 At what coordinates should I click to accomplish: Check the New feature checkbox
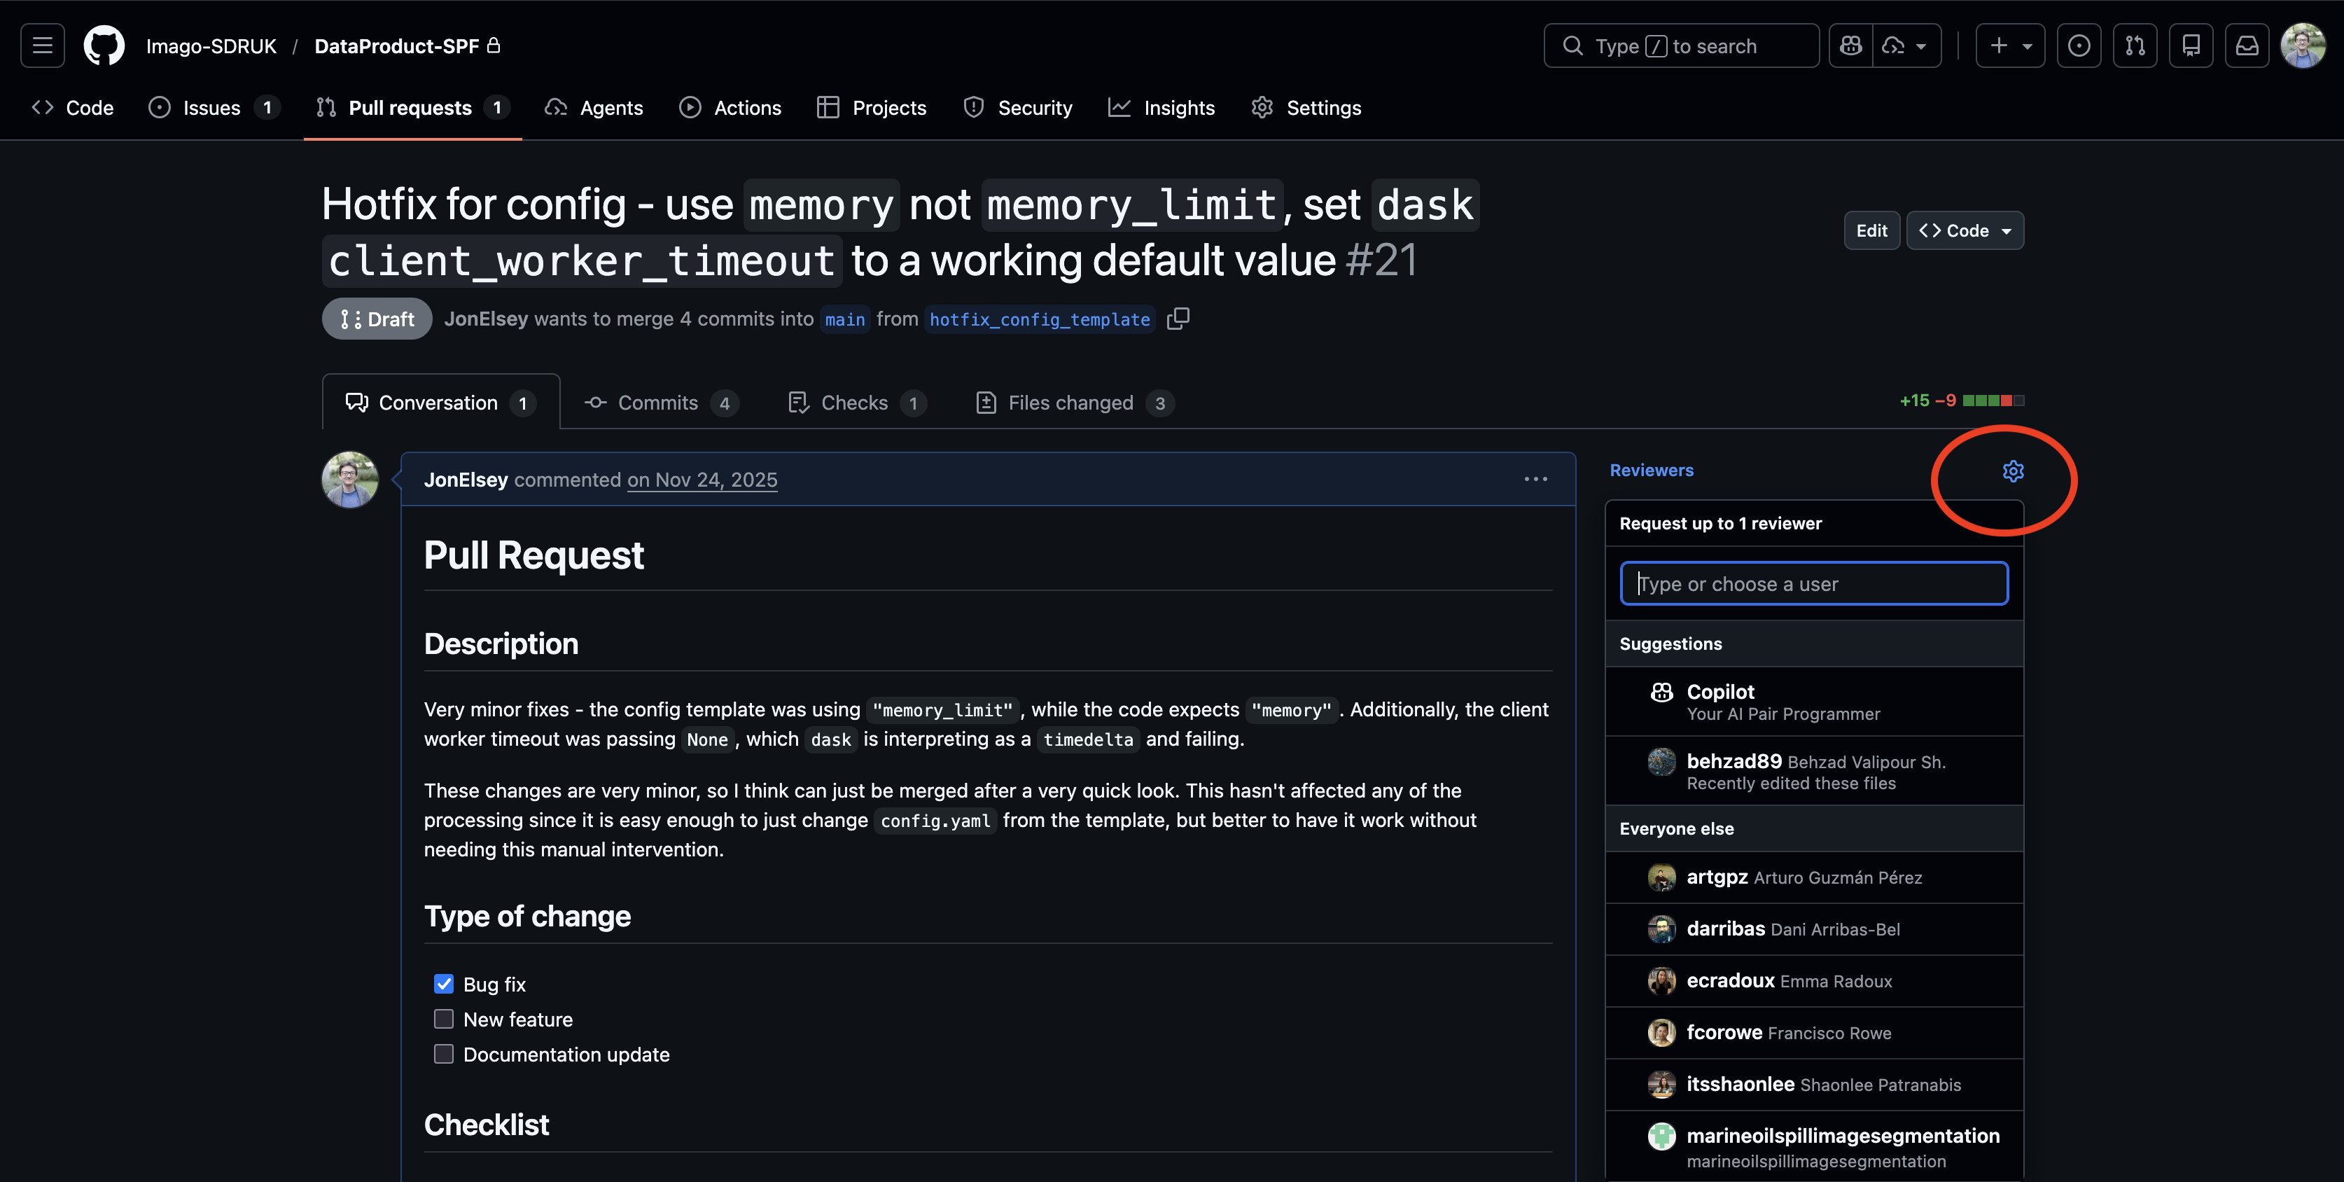tap(444, 1019)
